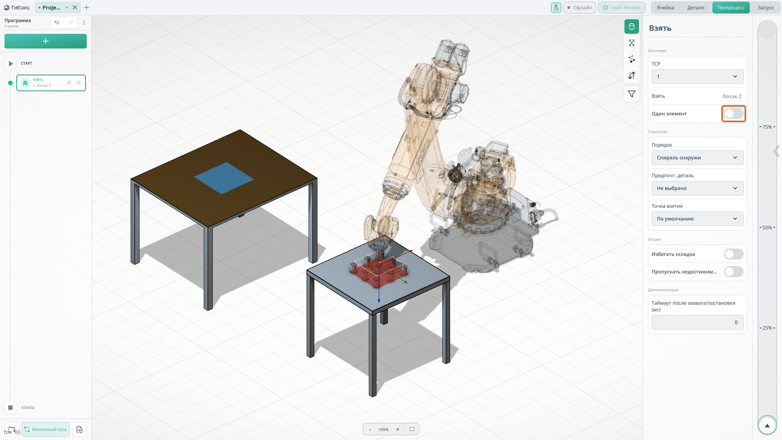This screenshot has height=440, width=782.
Task: Open the Teach Pendant
Action: click(622, 7)
